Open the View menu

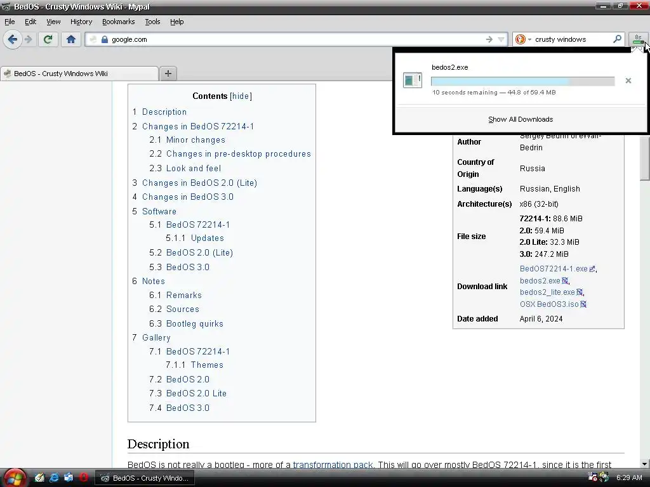(x=53, y=22)
